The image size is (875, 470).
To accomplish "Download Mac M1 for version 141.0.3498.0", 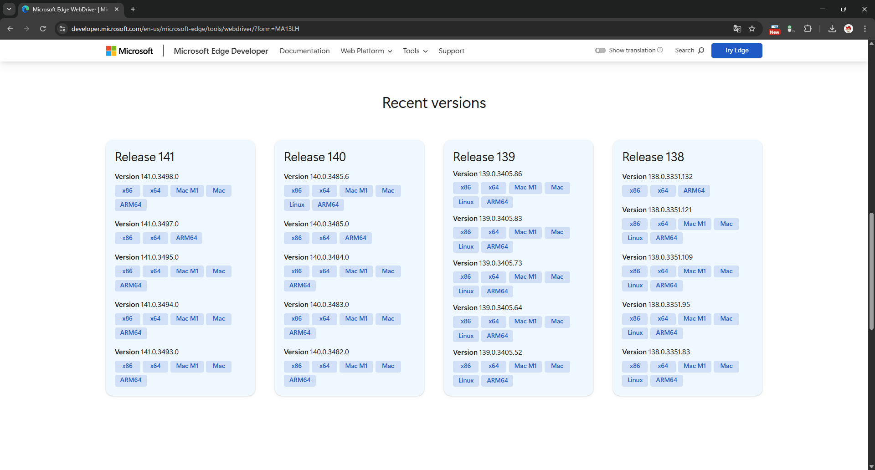I will coord(187,191).
